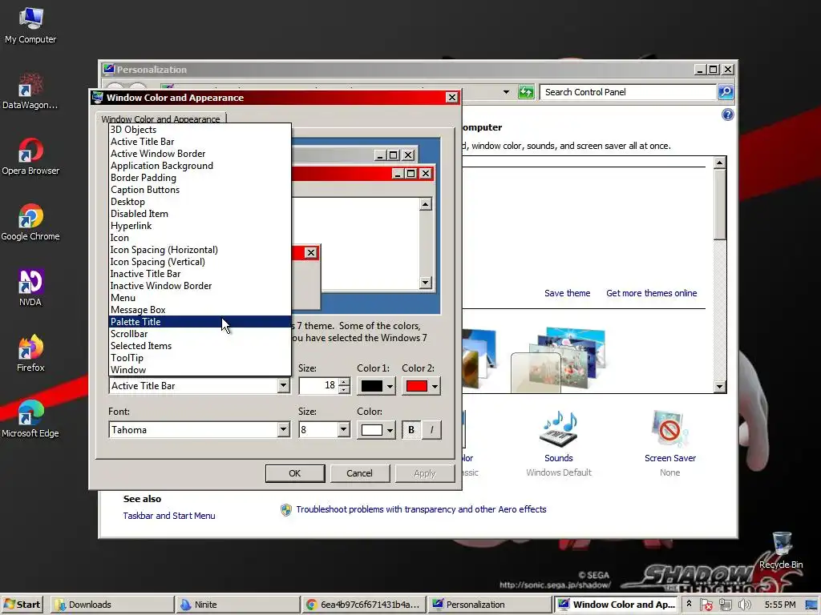Viewport: 821px width, 615px height.
Task: Choose Hyperlink in the item list
Action: point(200,226)
